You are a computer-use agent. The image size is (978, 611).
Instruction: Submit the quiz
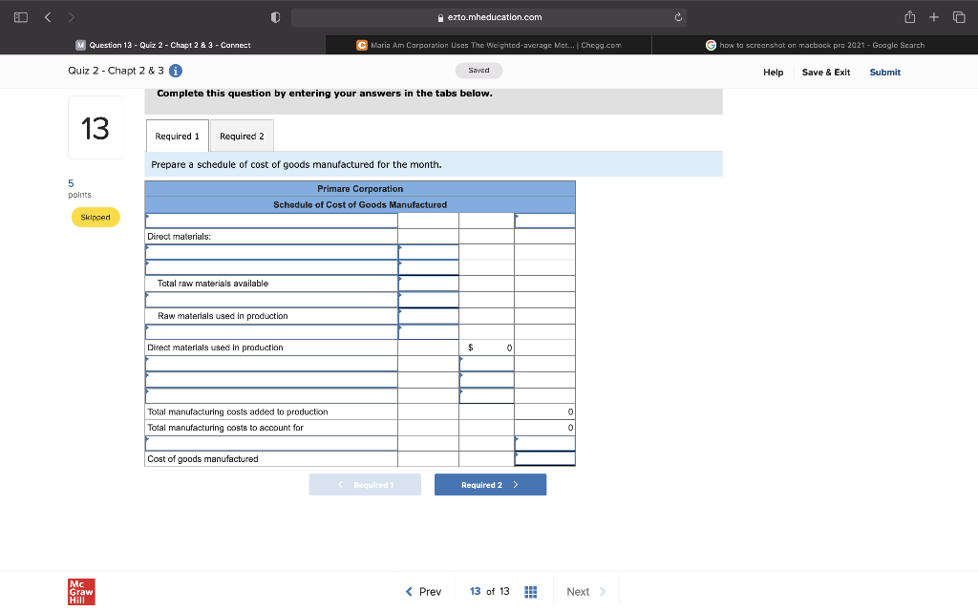[885, 73]
